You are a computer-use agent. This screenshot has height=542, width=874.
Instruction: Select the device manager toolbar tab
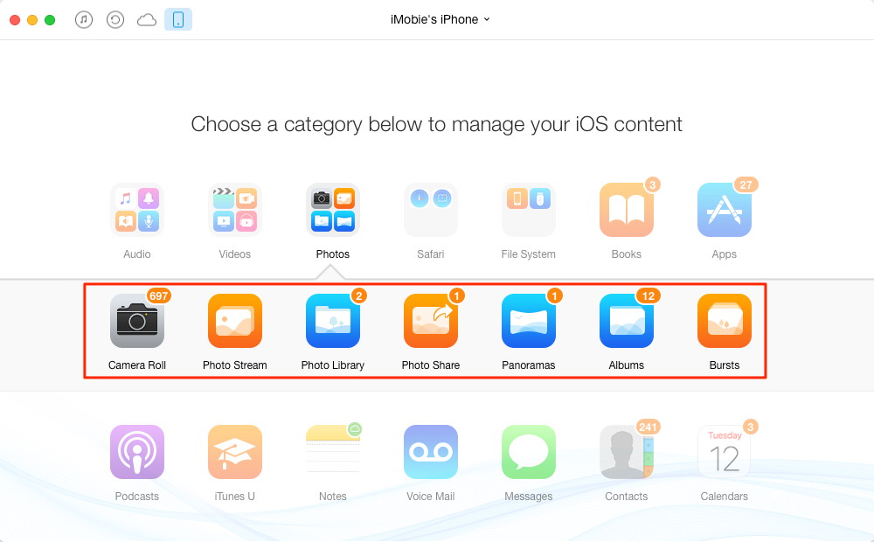178,19
